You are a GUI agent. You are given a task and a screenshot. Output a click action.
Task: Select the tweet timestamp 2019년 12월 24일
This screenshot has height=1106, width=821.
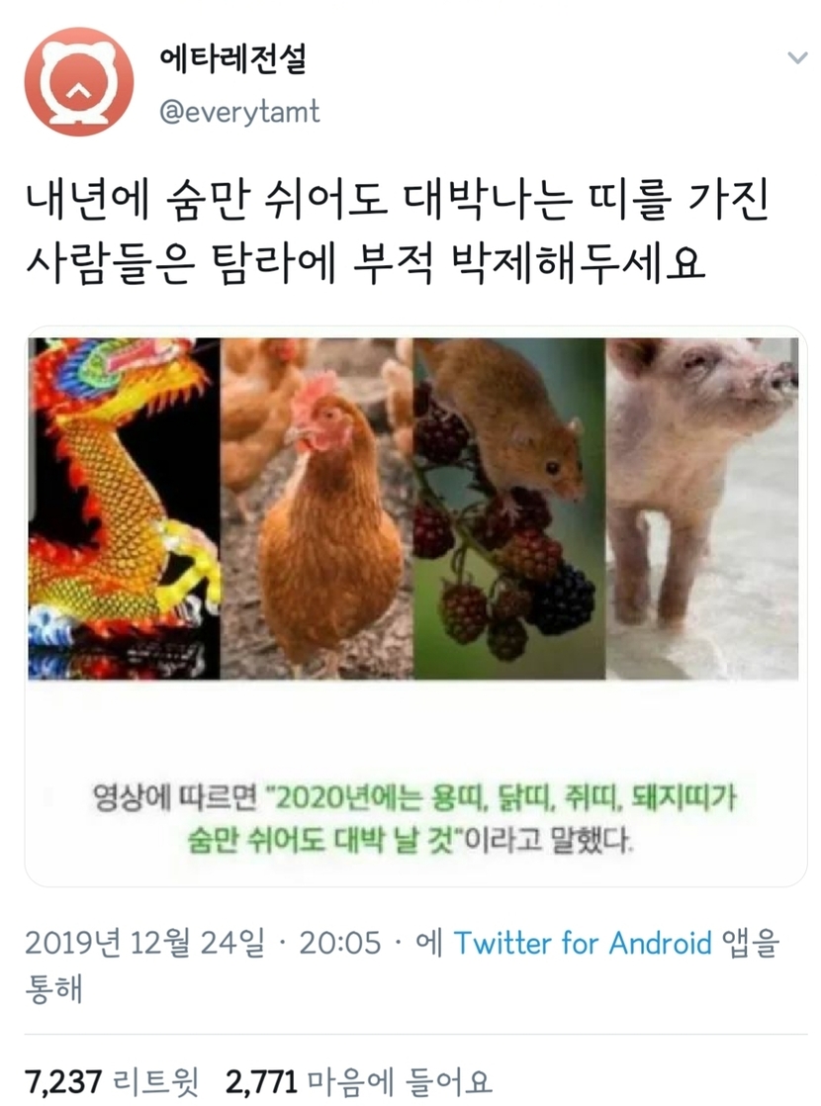click(x=145, y=943)
